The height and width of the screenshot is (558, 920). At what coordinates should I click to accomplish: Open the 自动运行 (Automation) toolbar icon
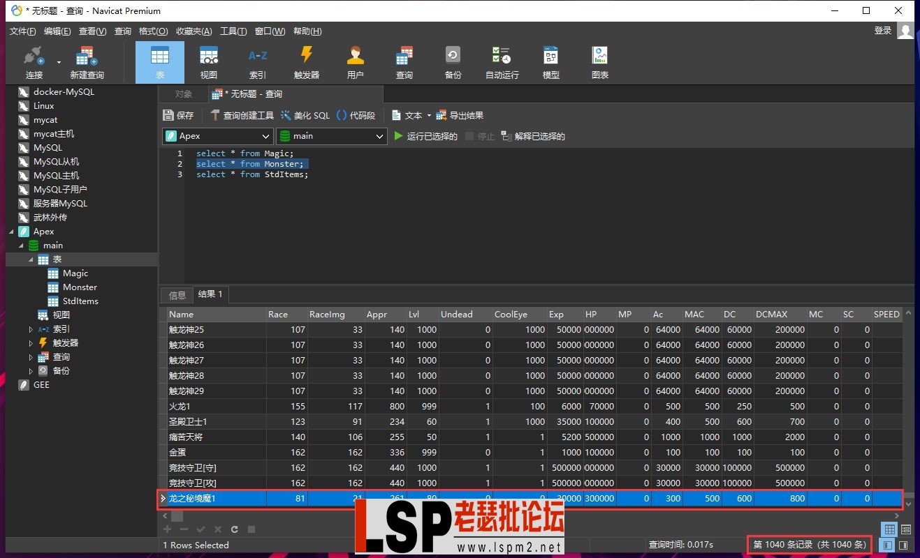[x=502, y=63]
